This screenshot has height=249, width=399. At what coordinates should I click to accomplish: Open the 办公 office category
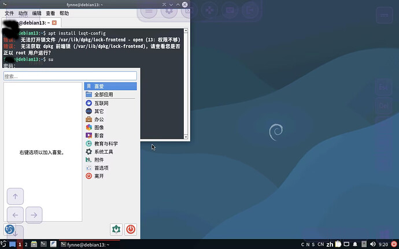[x=110, y=119]
